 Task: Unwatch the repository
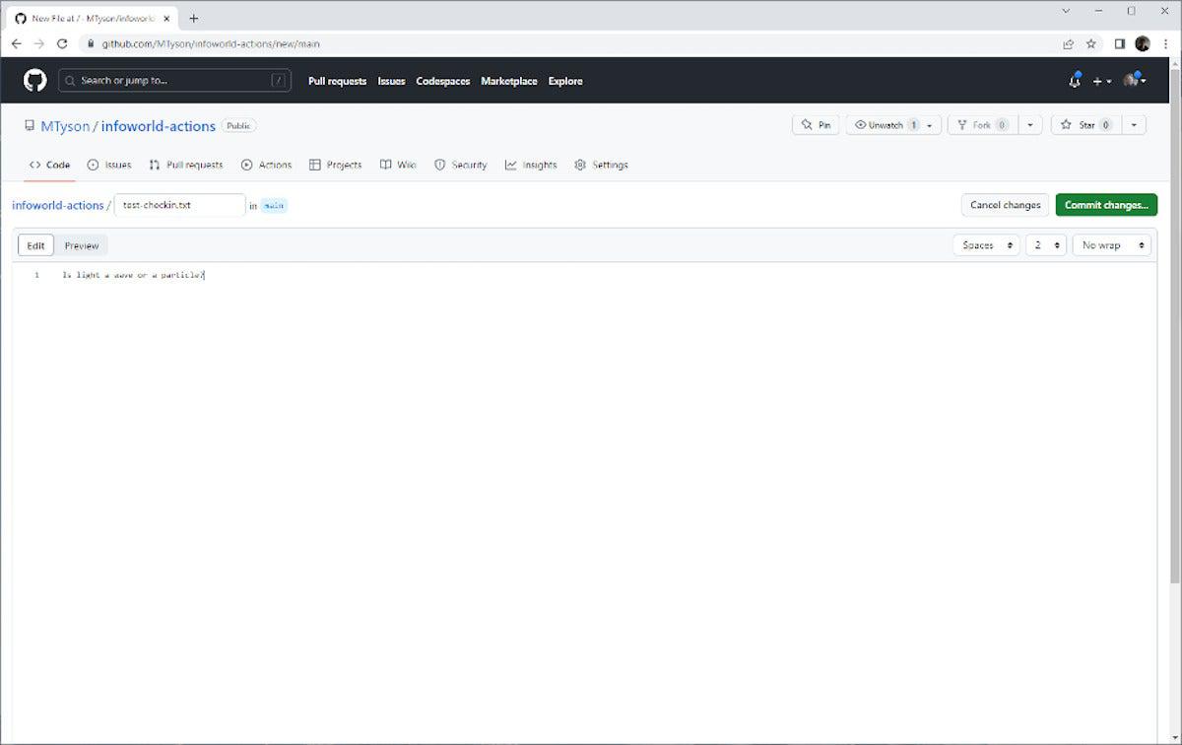pos(885,124)
